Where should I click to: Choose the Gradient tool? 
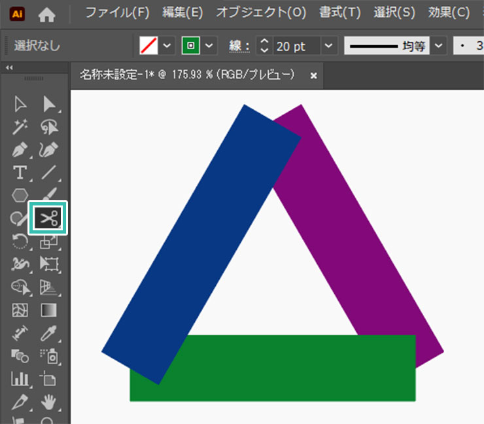49,309
